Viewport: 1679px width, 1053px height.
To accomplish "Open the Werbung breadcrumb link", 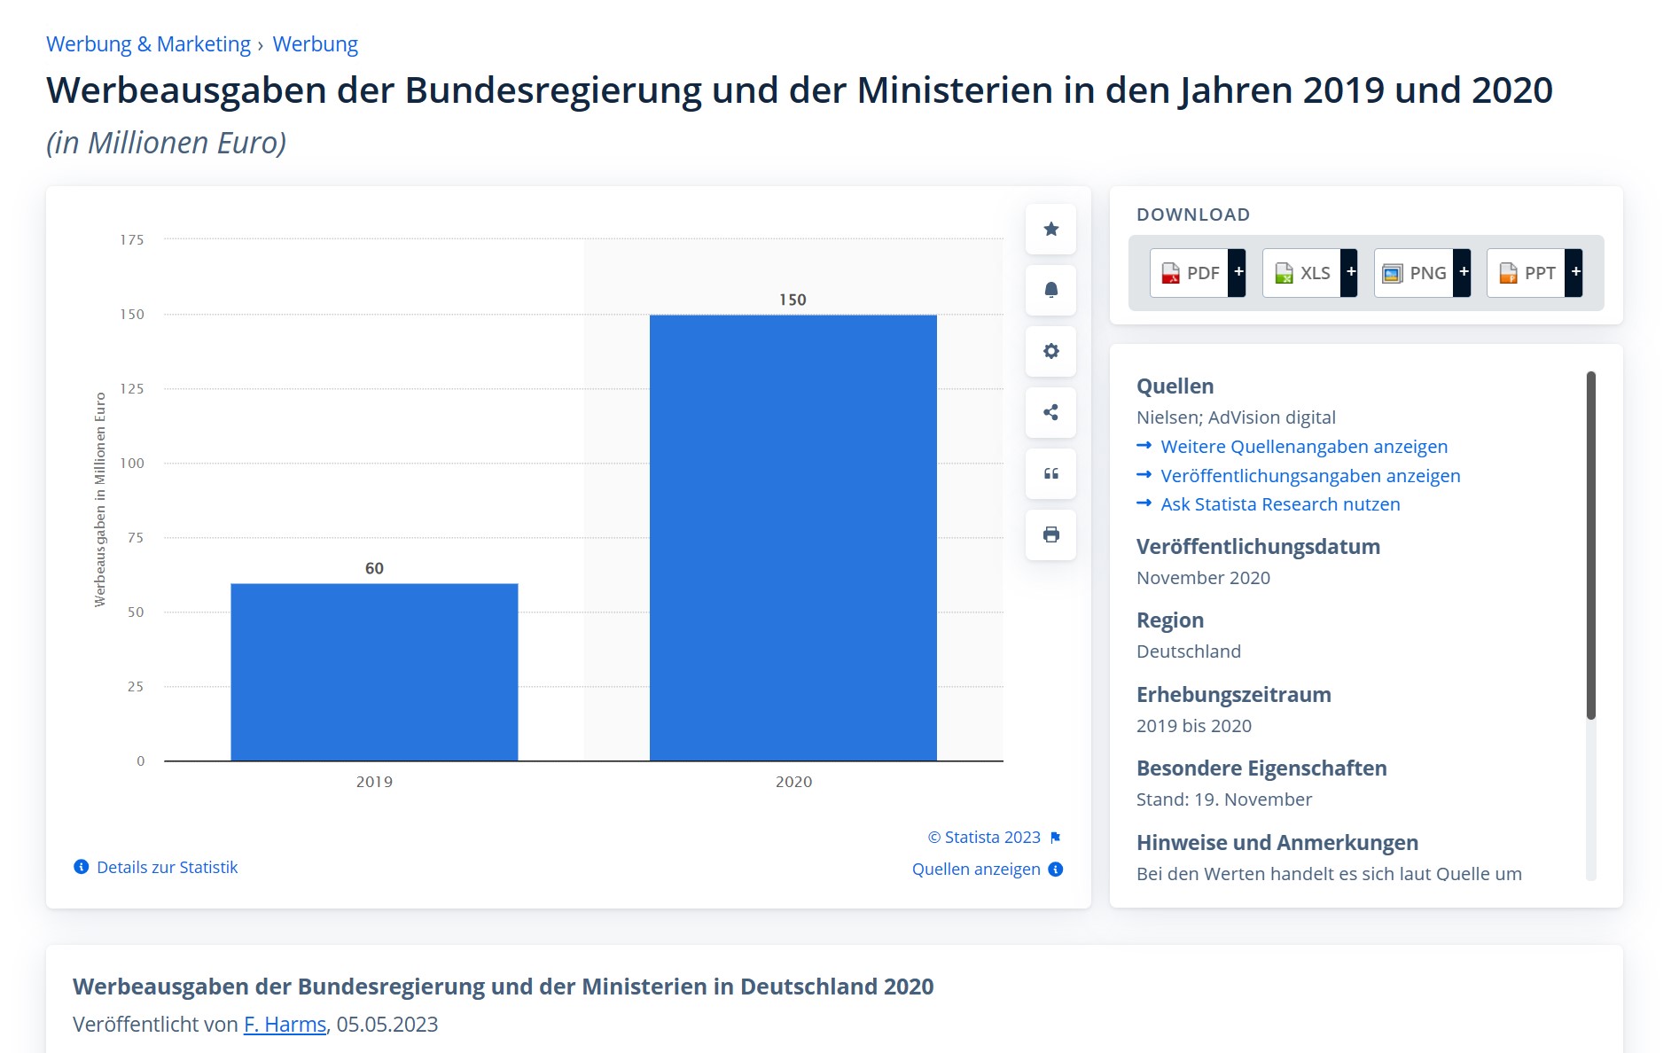I will pyautogui.click(x=315, y=44).
